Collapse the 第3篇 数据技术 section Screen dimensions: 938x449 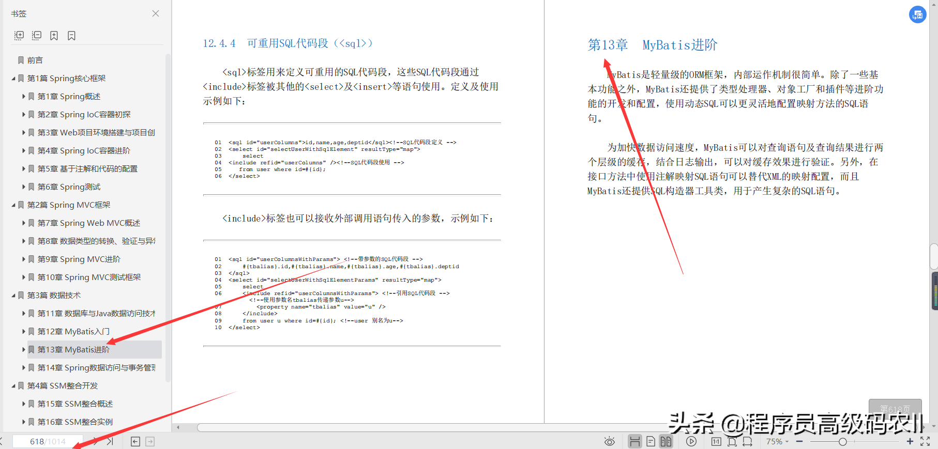(x=13, y=296)
